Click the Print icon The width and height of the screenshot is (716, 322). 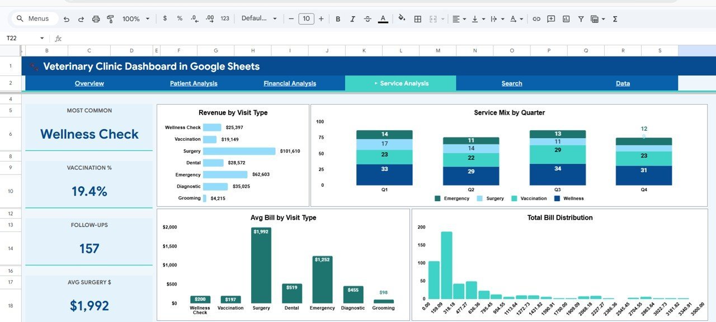click(x=96, y=18)
